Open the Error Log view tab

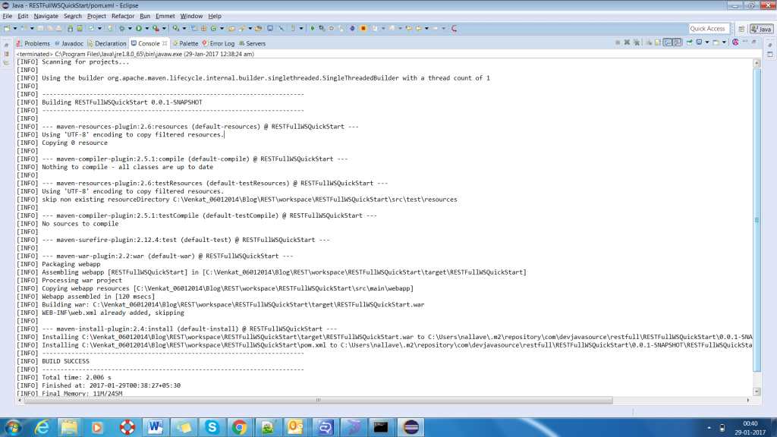click(219, 44)
